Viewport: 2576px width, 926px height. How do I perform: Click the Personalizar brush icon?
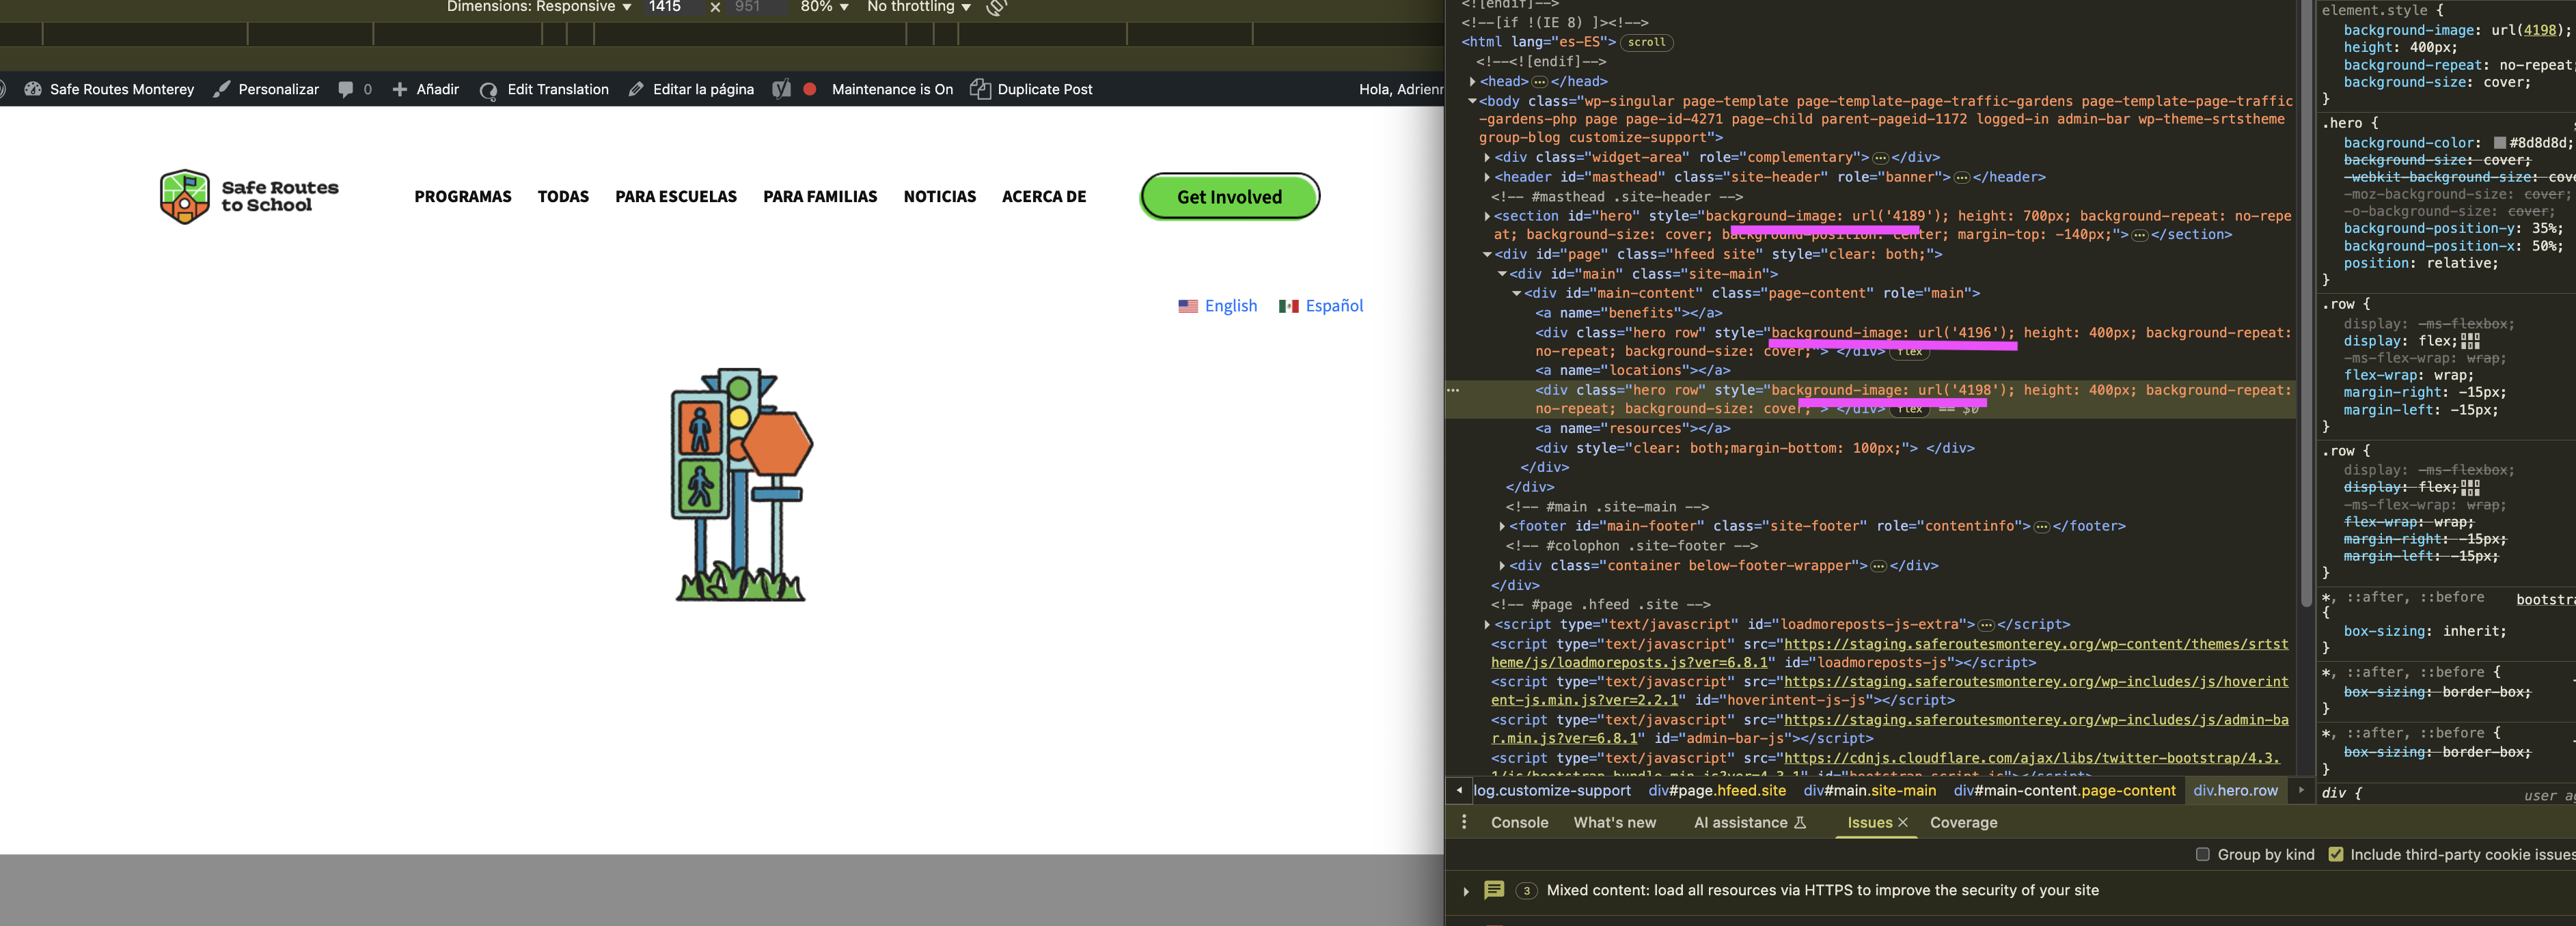[222, 89]
